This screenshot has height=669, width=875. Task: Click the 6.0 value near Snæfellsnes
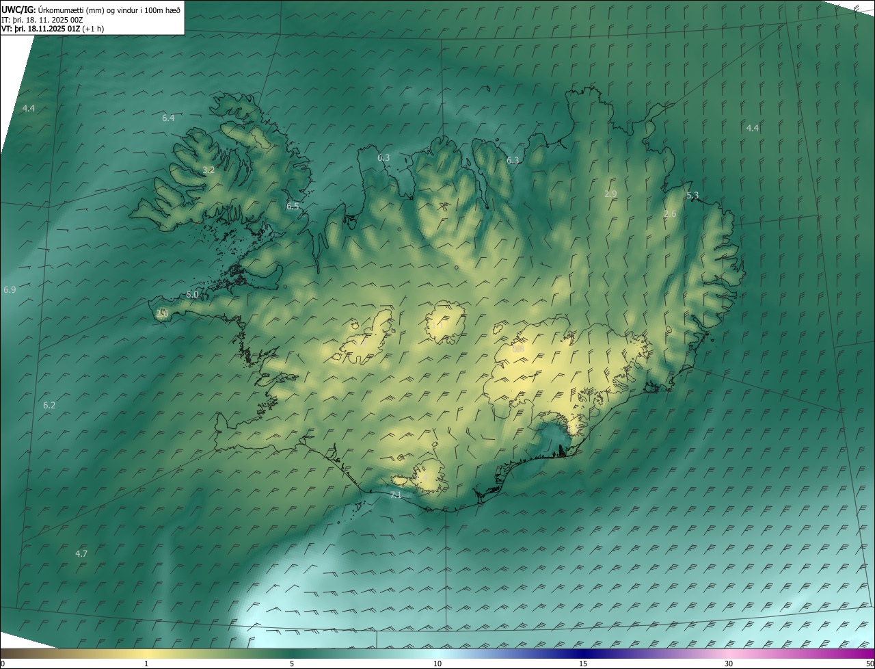192,295
